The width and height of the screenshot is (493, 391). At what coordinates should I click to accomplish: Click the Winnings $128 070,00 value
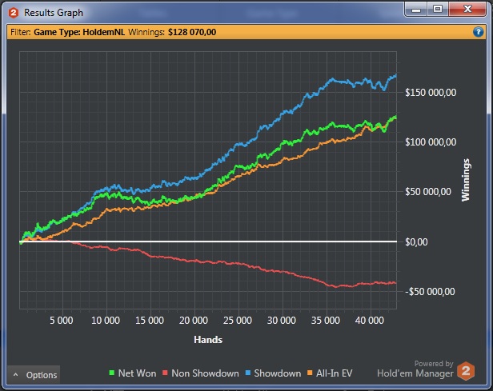coord(192,32)
